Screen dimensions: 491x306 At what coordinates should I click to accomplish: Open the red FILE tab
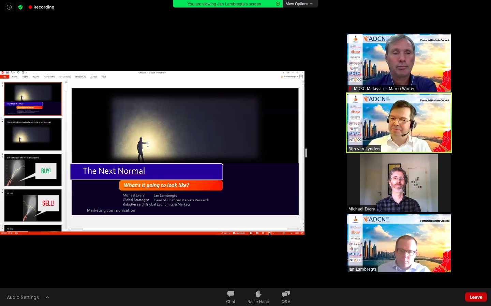tap(5, 76)
